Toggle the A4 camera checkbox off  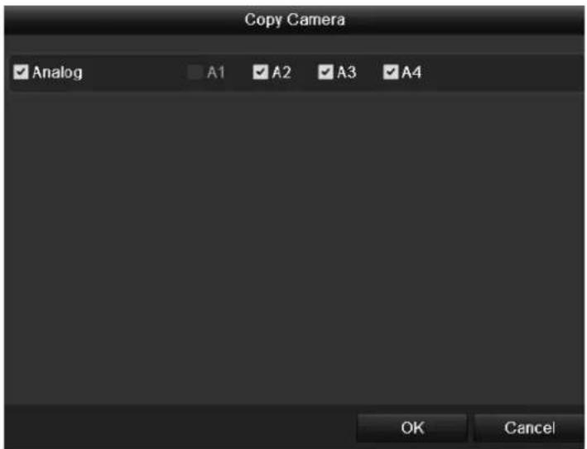(x=391, y=72)
